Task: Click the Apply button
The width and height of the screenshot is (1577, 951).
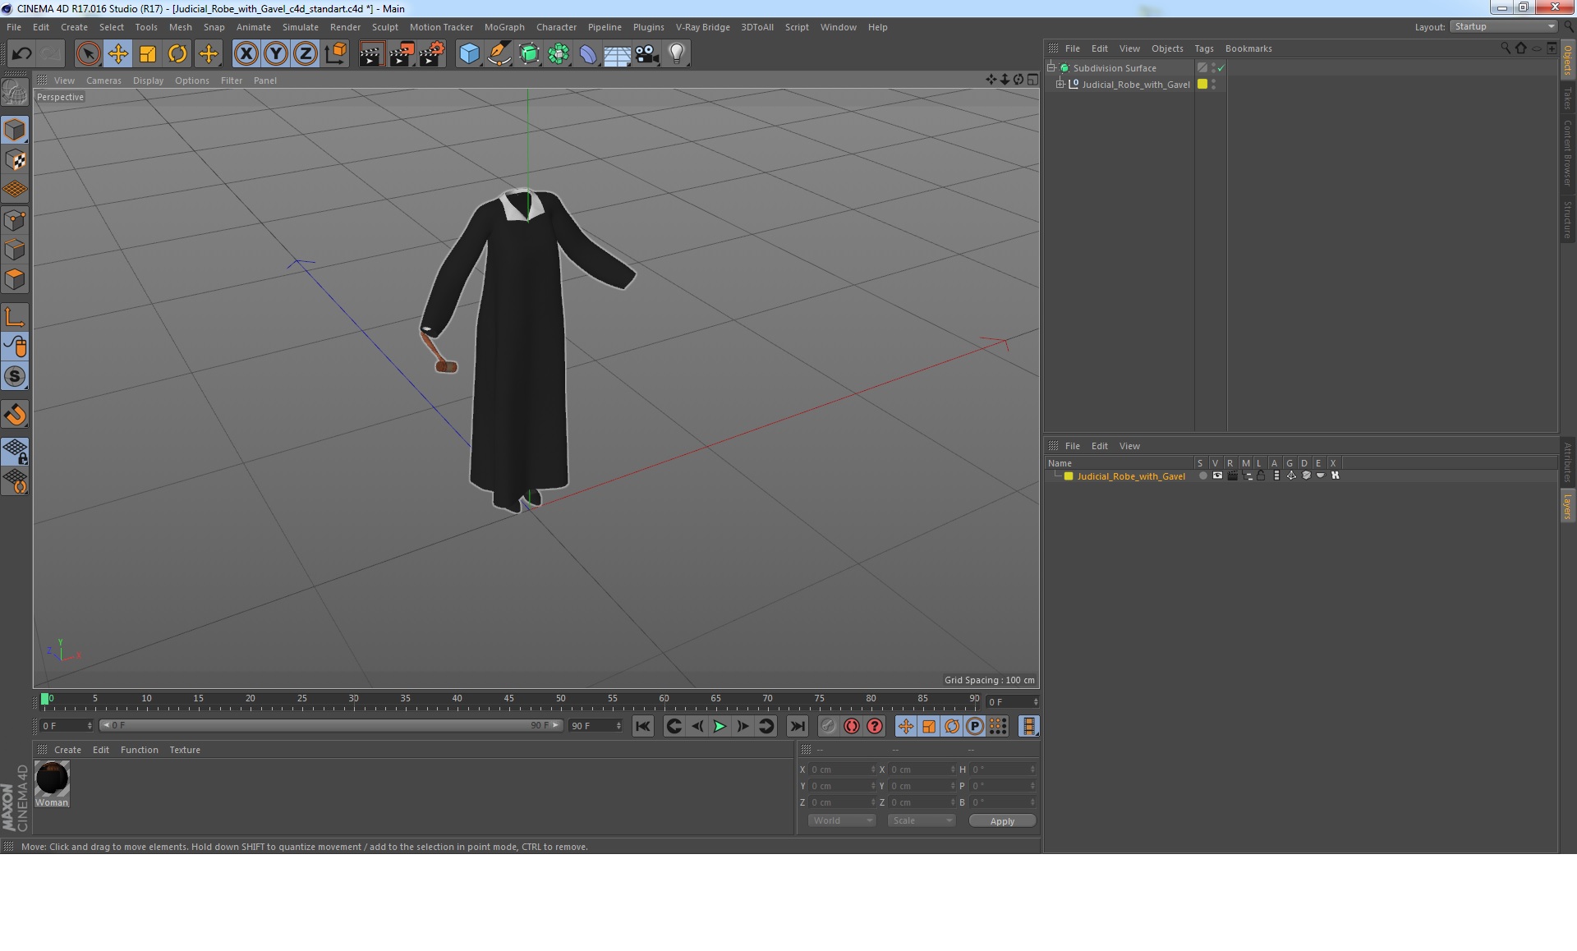Action: (x=1002, y=821)
